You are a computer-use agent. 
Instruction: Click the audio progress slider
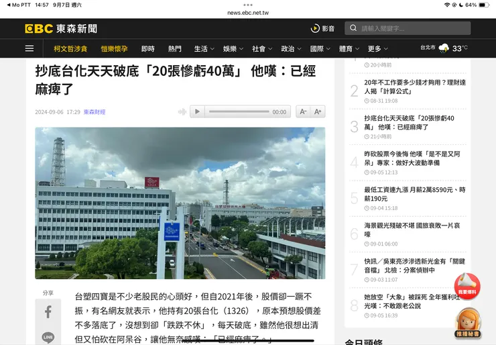239,111
